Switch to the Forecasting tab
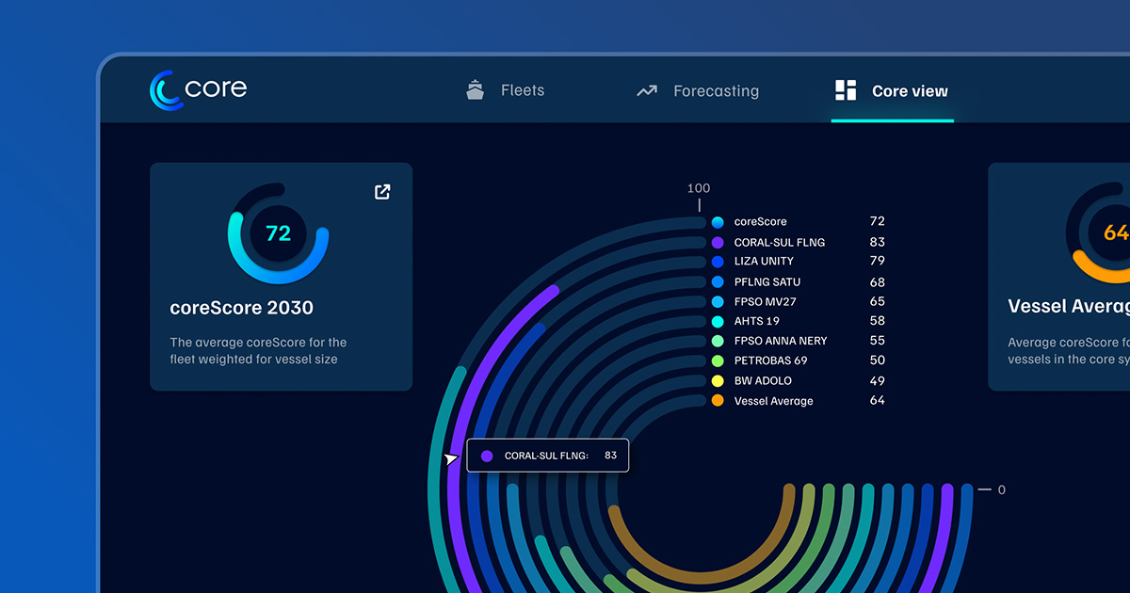The width and height of the screenshot is (1130, 593). pos(698,91)
